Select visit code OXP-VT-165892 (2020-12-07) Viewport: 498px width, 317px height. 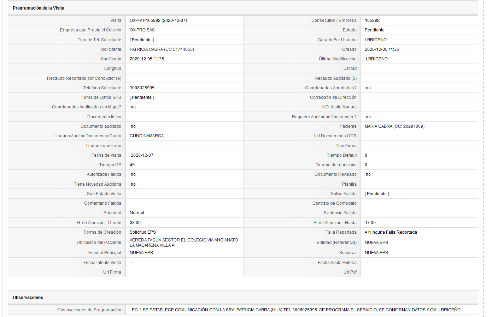(x=158, y=20)
